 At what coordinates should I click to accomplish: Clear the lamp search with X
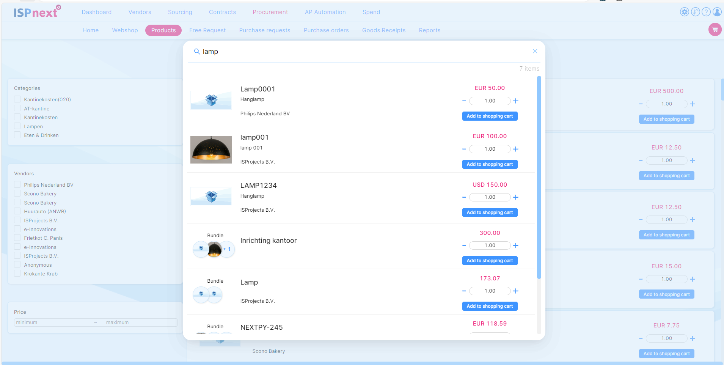(535, 51)
